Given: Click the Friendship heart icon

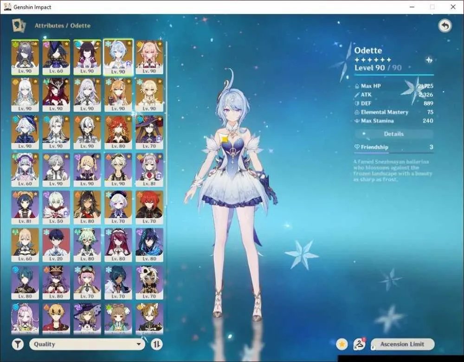Looking at the screenshot, I should (x=357, y=147).
